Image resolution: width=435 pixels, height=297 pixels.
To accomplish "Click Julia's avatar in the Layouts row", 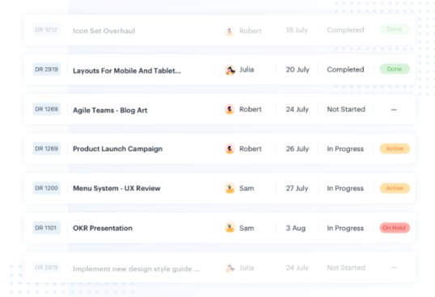I will click(230, 69).
